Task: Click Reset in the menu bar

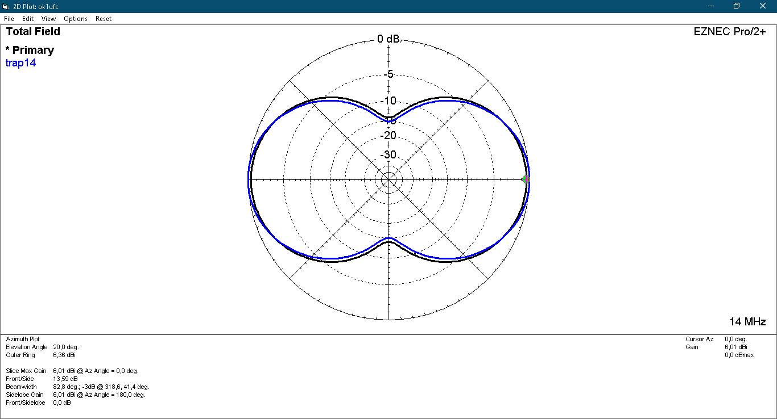Action: click(104, 19)
